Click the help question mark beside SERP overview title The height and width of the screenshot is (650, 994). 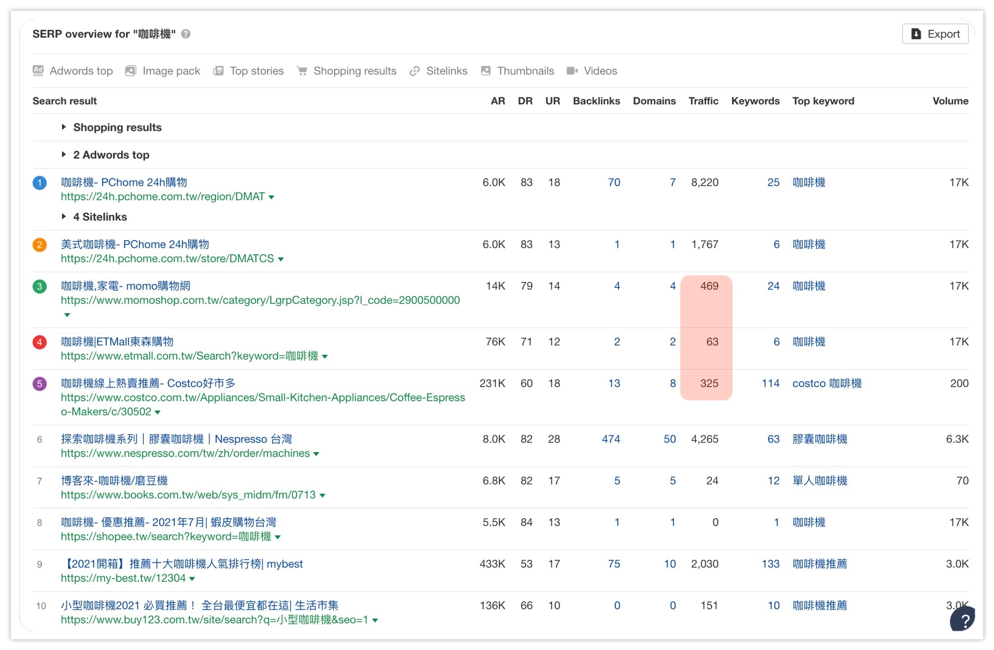click(x=186, y=34)
